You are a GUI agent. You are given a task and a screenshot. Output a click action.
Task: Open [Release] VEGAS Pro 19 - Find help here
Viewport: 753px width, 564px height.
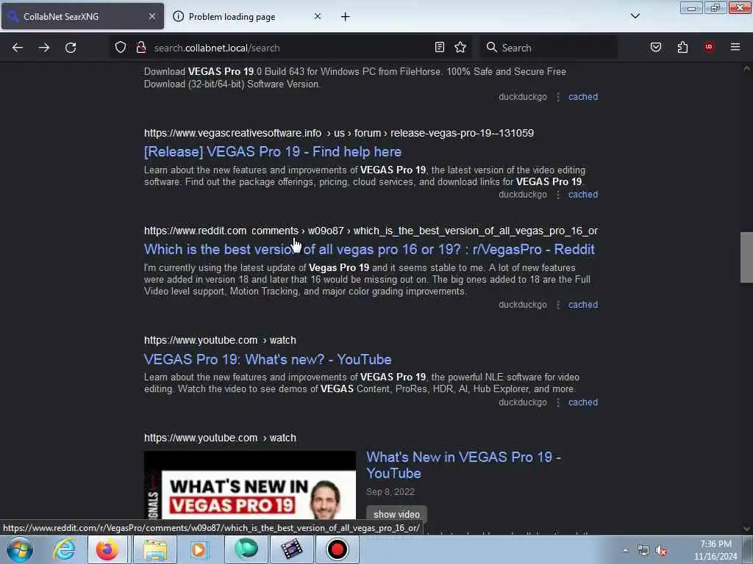click(273, 151)
